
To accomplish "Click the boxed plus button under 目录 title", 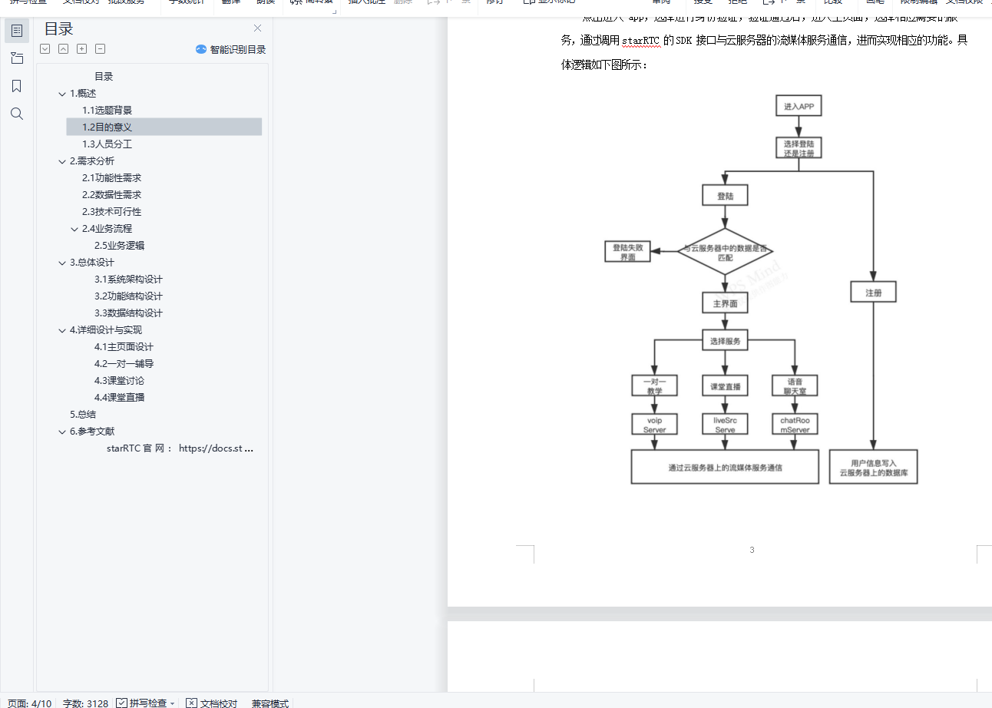I will point(82,49).
